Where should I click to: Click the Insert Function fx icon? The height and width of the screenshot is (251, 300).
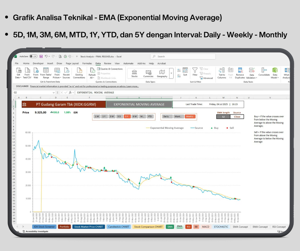click(x=70, y=92)
